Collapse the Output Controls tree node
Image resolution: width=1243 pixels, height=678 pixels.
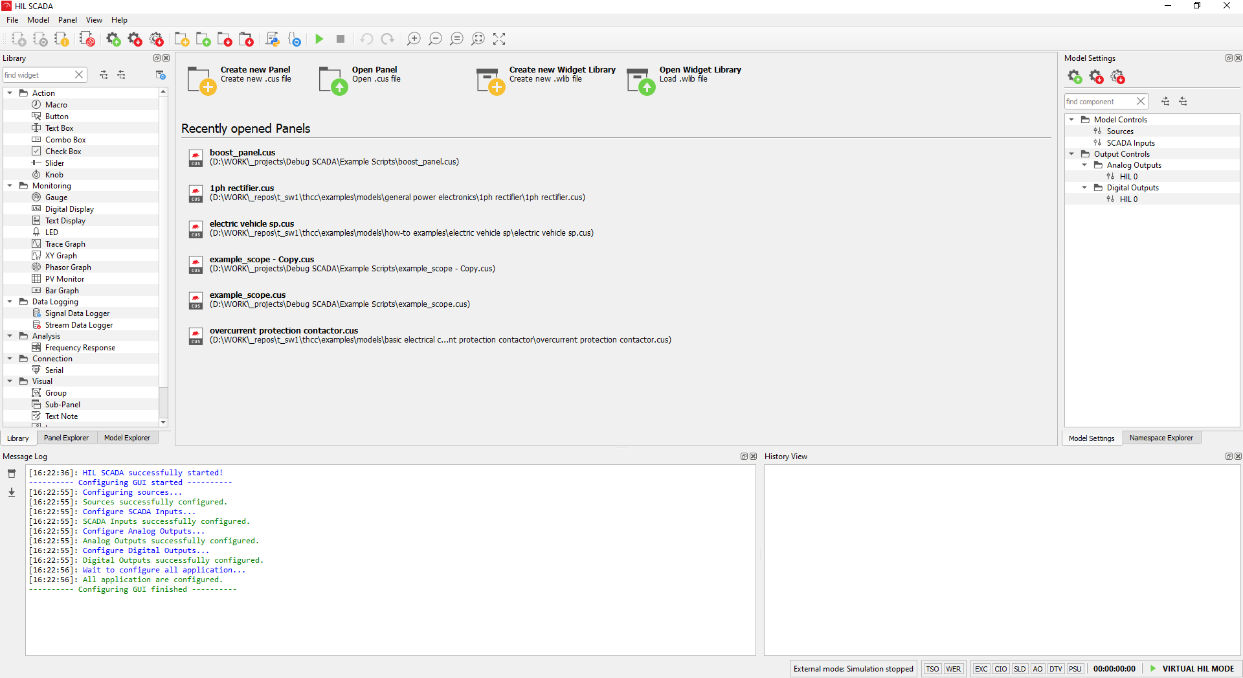[1071, 154]
